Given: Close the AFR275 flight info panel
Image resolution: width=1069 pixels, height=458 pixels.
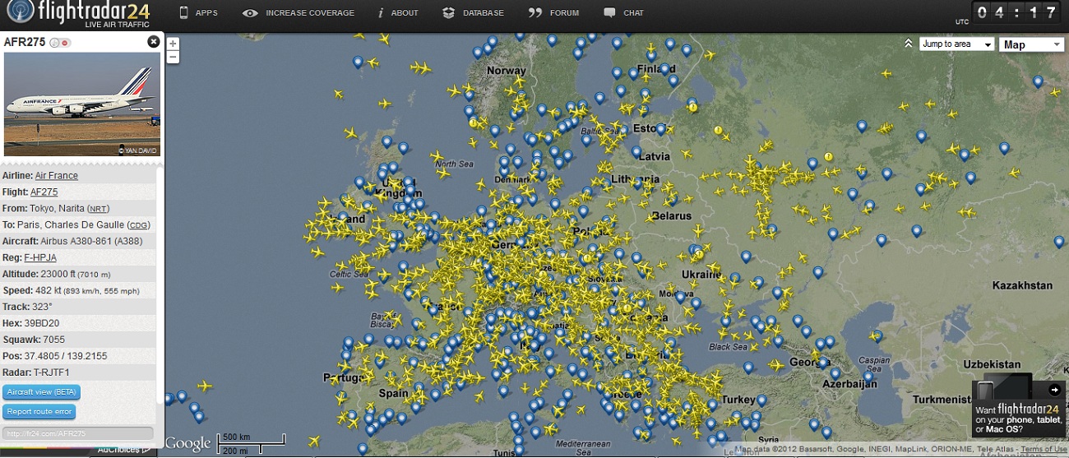Looking at the screenshot, I should click(x=153, y=42).
